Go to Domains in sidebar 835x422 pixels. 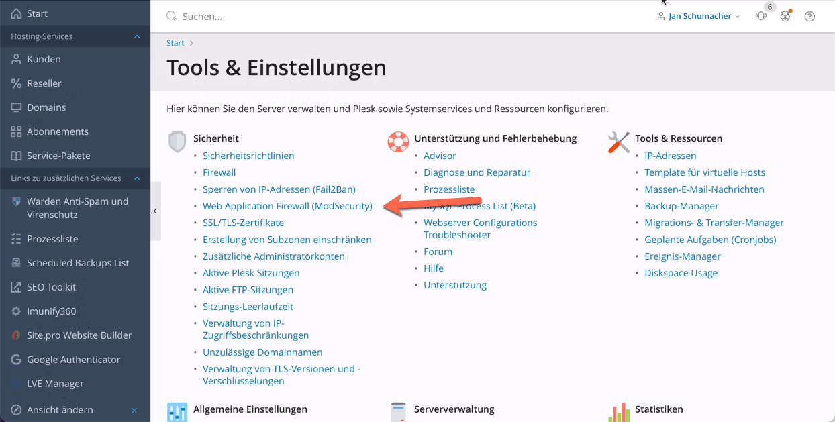tap(46, 107)
